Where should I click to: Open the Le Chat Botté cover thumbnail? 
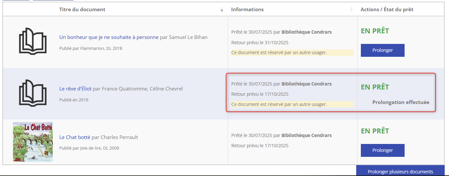coord(33,142)
